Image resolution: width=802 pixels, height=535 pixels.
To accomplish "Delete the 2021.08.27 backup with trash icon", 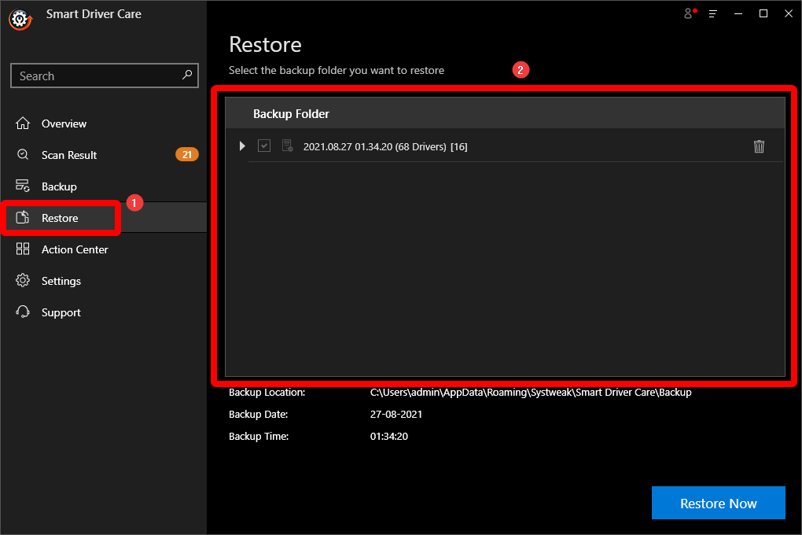I will point(759,146).
